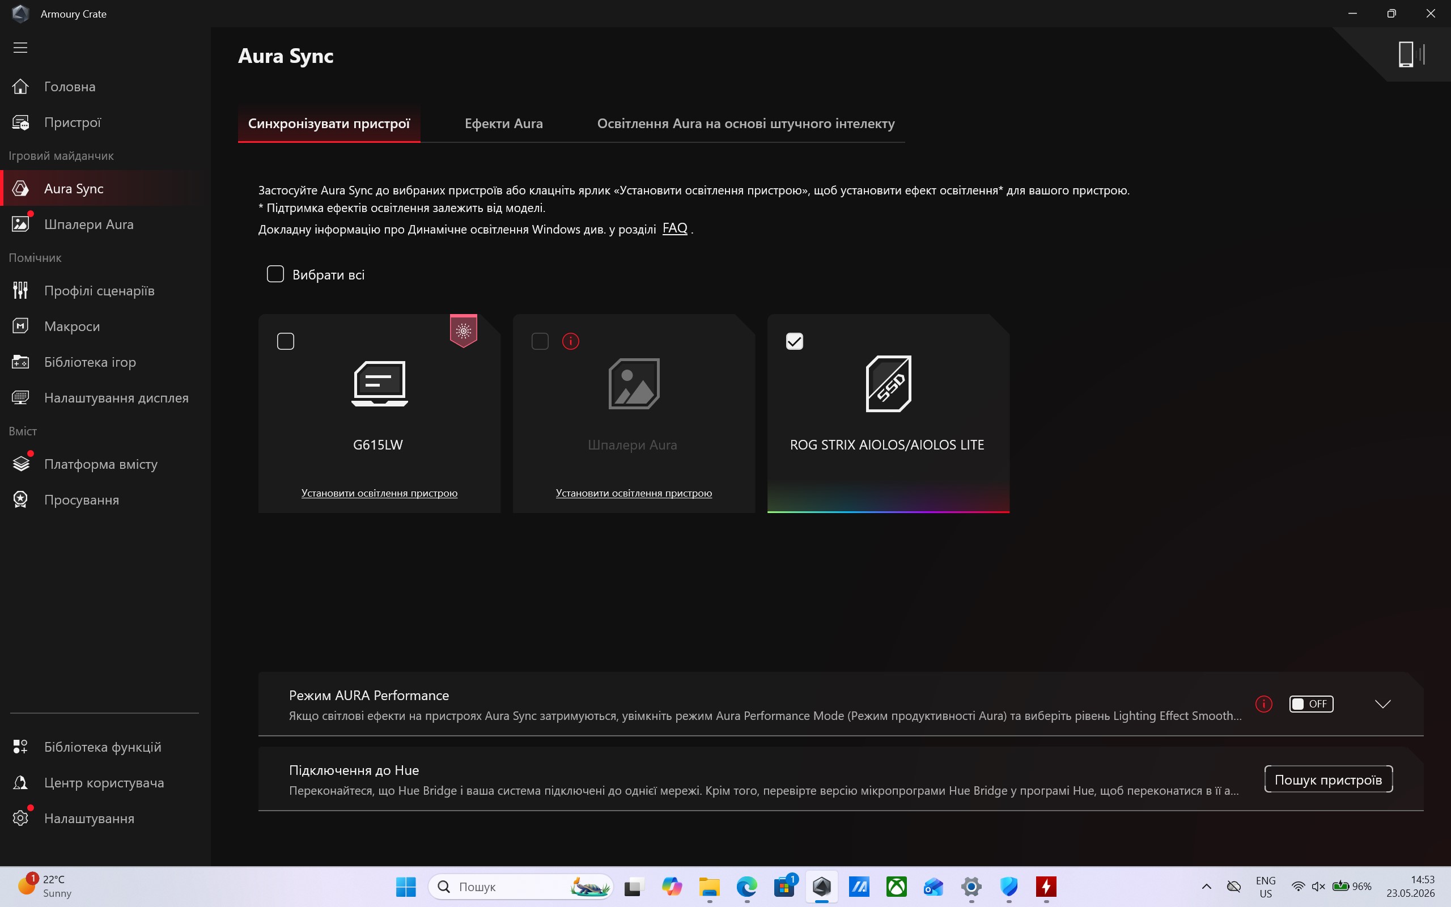This screenshot has width=1451, height=907.
Task: Tick the G615LW device checkbox
Action: point(286,341)
